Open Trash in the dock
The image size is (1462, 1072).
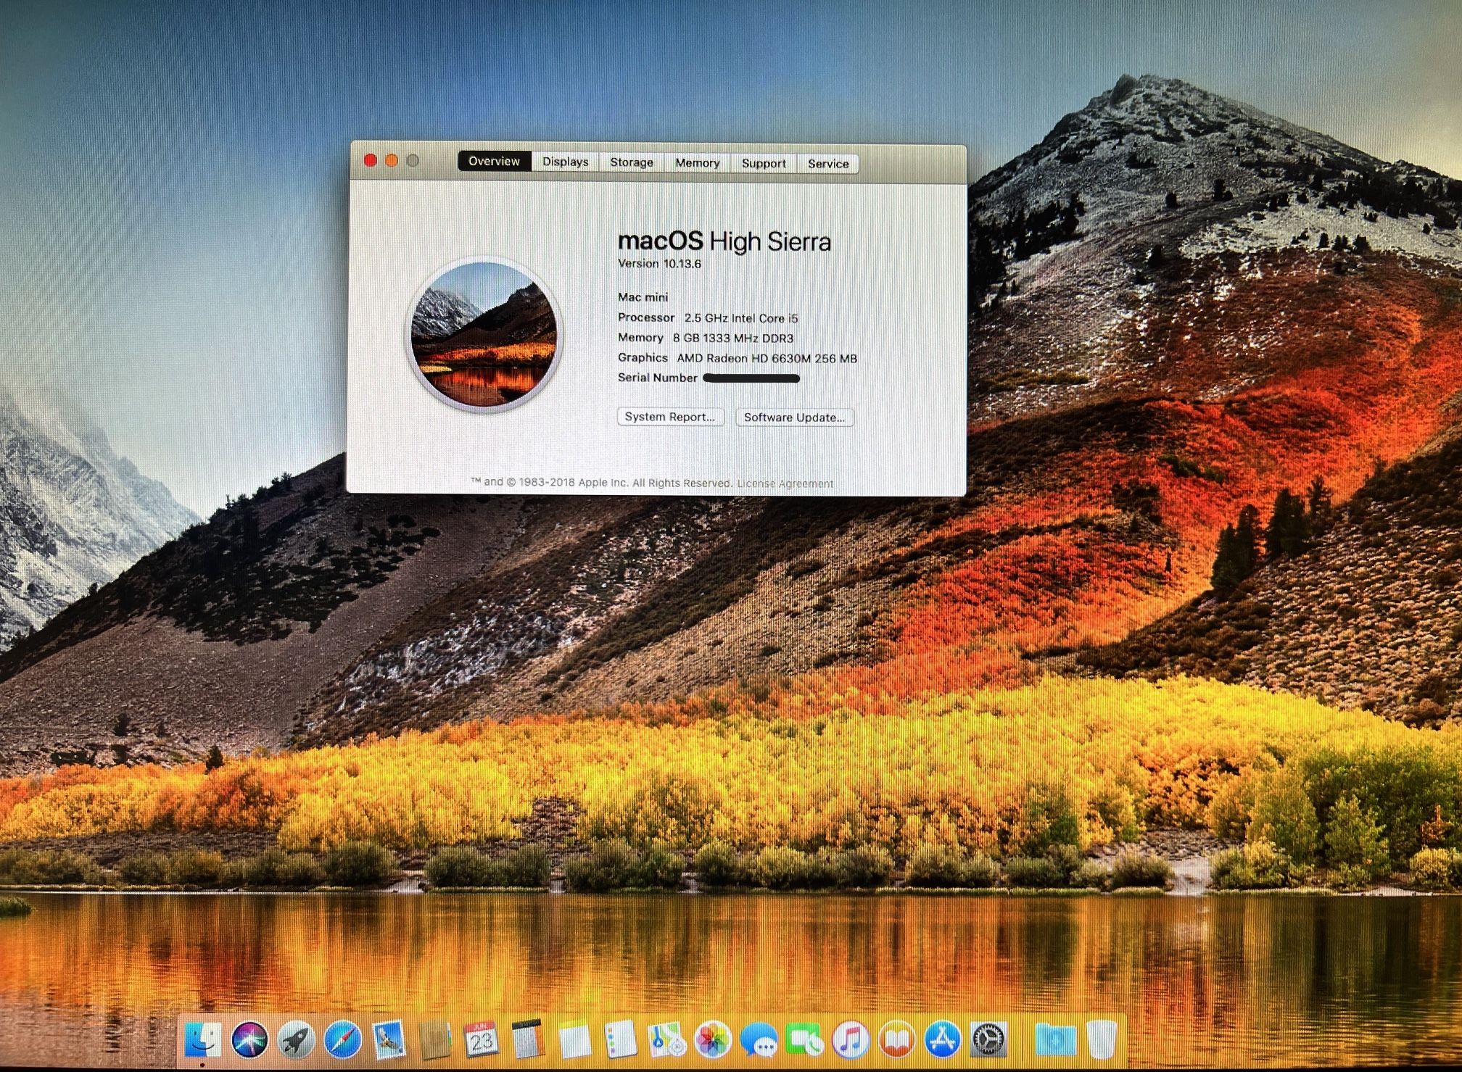pyautogui.click(x=1102, y=1040)
